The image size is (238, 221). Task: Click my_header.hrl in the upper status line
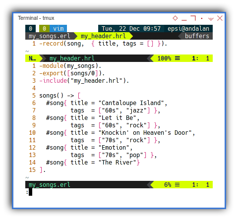tap(72, 58)
